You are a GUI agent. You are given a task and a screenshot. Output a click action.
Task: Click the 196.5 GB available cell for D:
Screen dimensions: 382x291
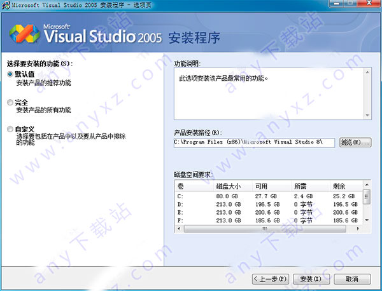coord(267,204)
